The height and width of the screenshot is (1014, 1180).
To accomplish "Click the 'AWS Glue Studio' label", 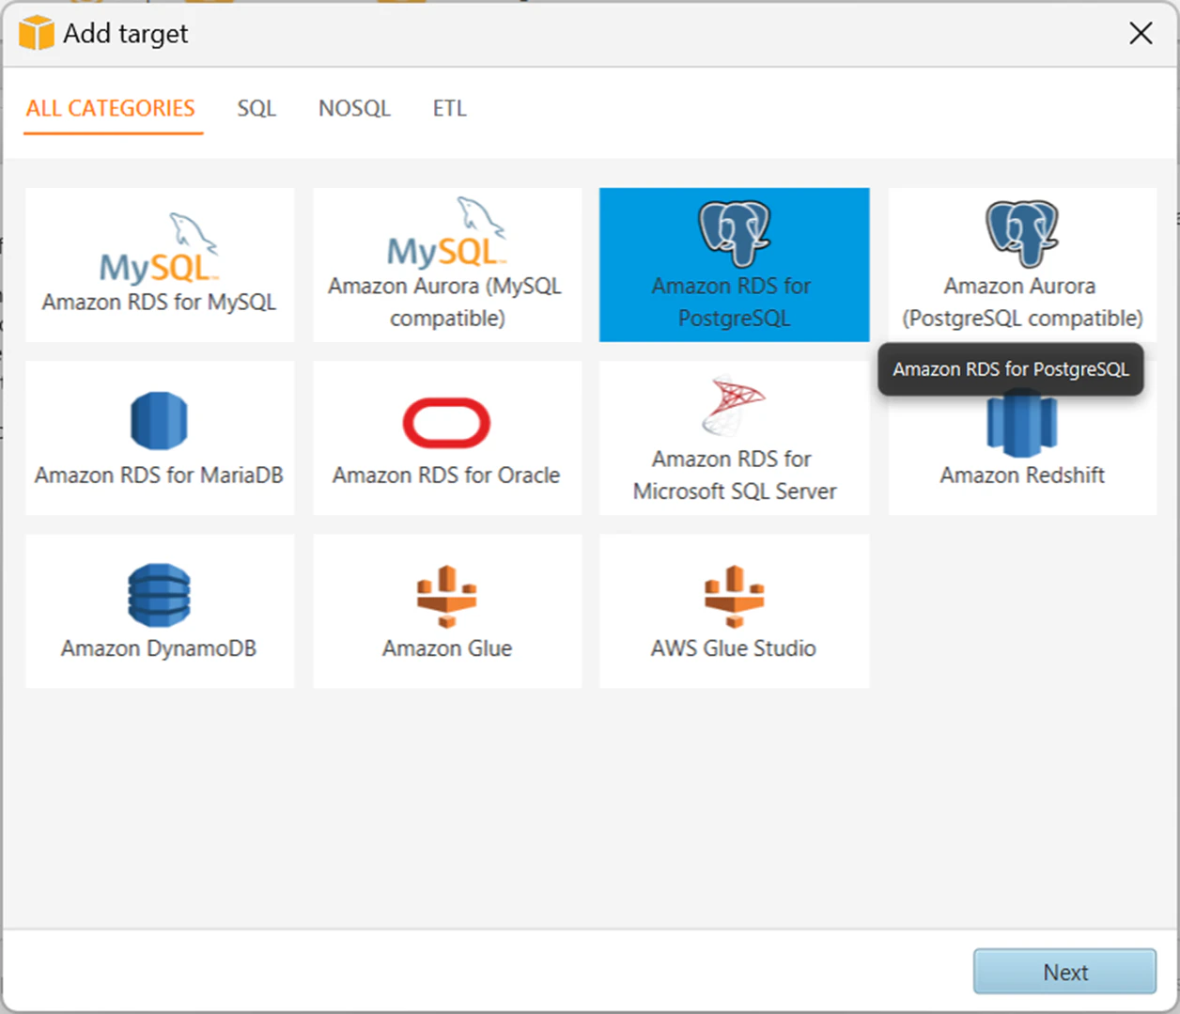I will (734, 648).
